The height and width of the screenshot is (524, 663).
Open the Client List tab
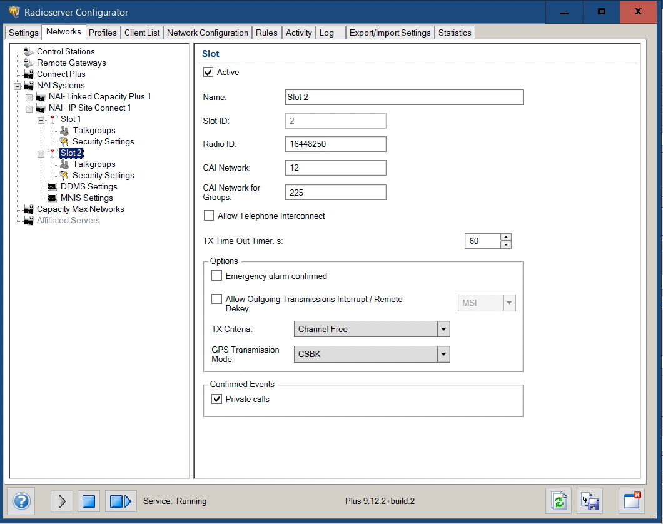coord(142,33)
